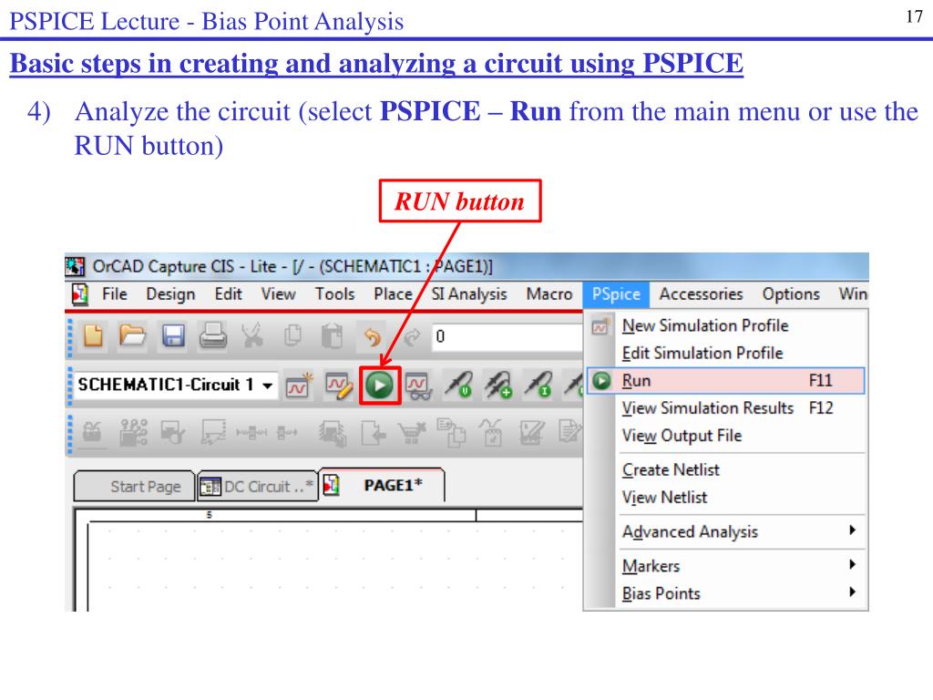933x700 pixels.
Task: Choose Edit Simulation Profile menu entry
Action: [726, 353]
